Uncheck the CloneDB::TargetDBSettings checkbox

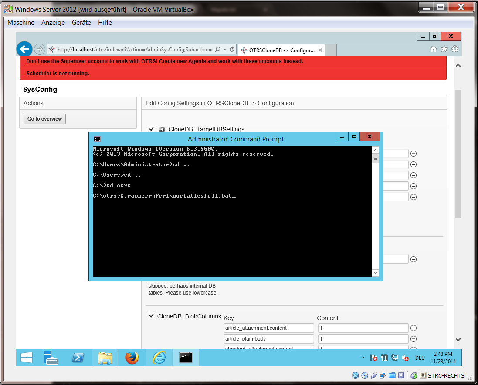click(151, 129)
